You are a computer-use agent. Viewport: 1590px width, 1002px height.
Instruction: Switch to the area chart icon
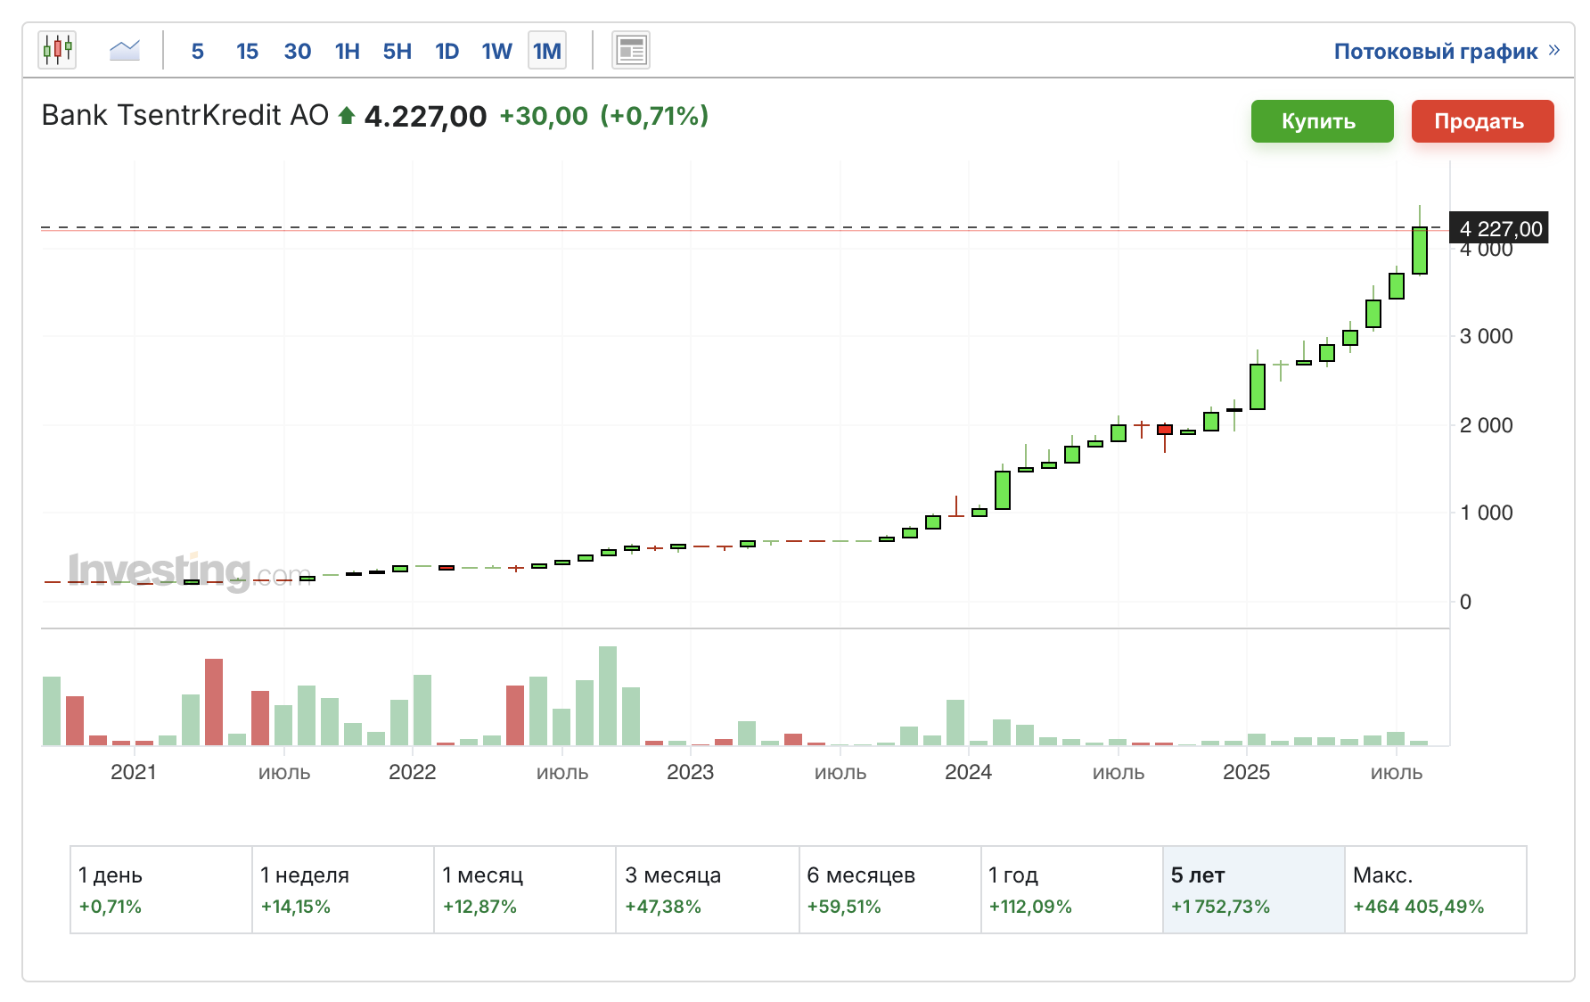[x=125, y=50]
